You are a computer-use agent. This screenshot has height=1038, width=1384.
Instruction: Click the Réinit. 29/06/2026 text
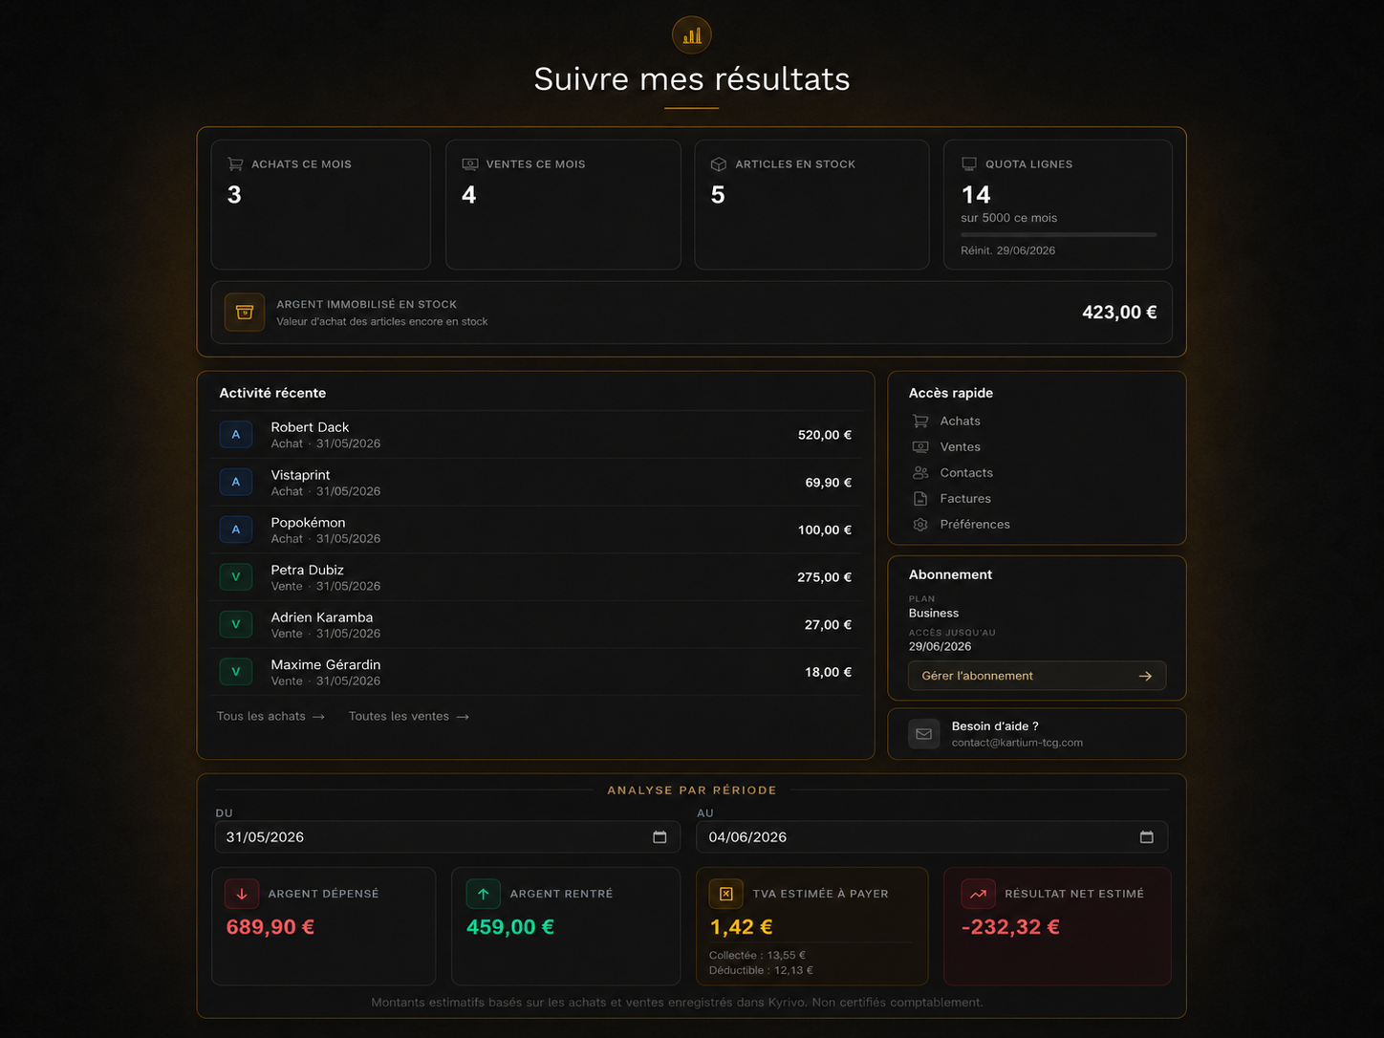[x=1008, y=250]
